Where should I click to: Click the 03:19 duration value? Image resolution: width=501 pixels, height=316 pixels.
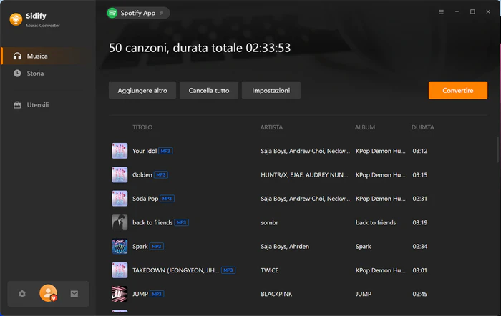(420, 222)
